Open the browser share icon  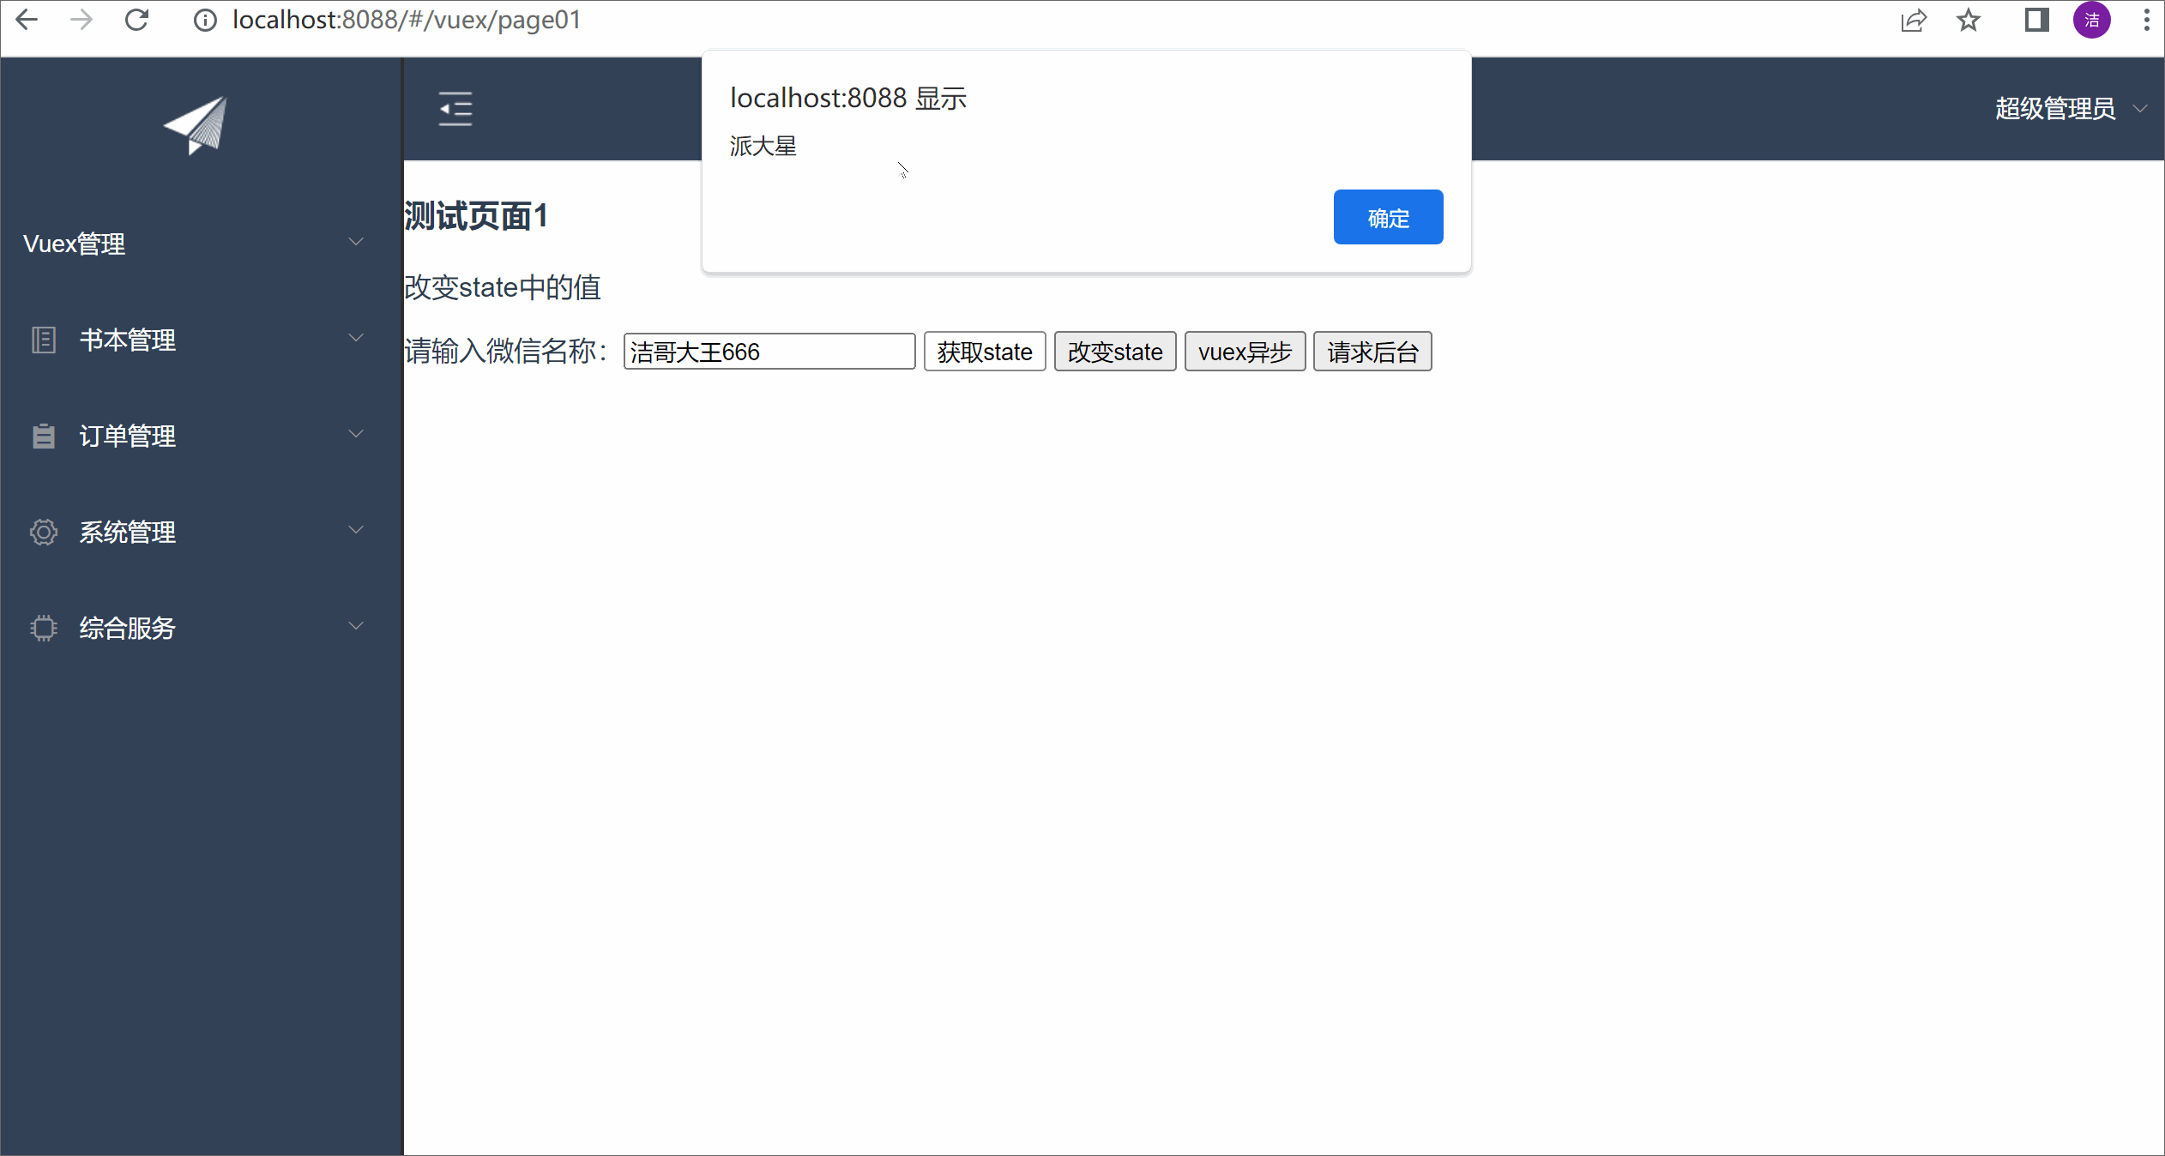[x=1913, y=20]
